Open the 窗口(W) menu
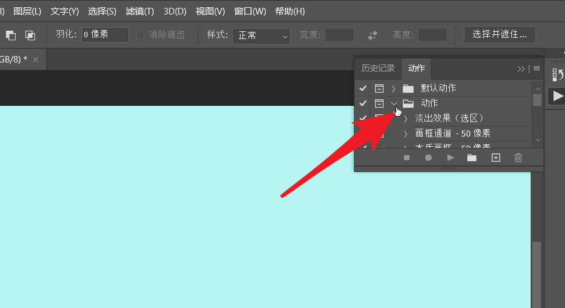This screenshot has height=308, width=565. [x=250, y=11]
